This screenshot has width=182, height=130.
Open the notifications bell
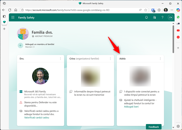[147, 17]
